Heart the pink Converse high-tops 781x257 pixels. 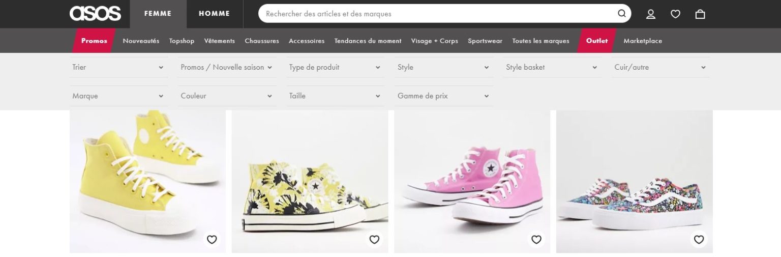(536, 240)
